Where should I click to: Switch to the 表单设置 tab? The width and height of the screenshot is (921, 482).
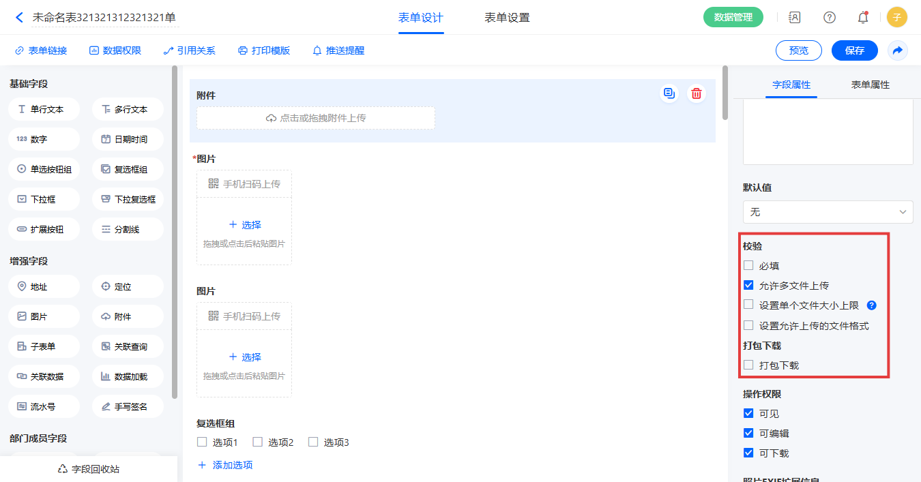click(507, 18)
